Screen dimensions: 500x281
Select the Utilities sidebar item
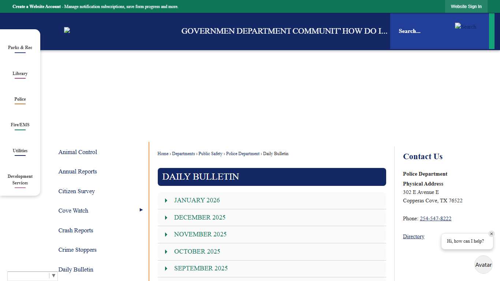20,151
